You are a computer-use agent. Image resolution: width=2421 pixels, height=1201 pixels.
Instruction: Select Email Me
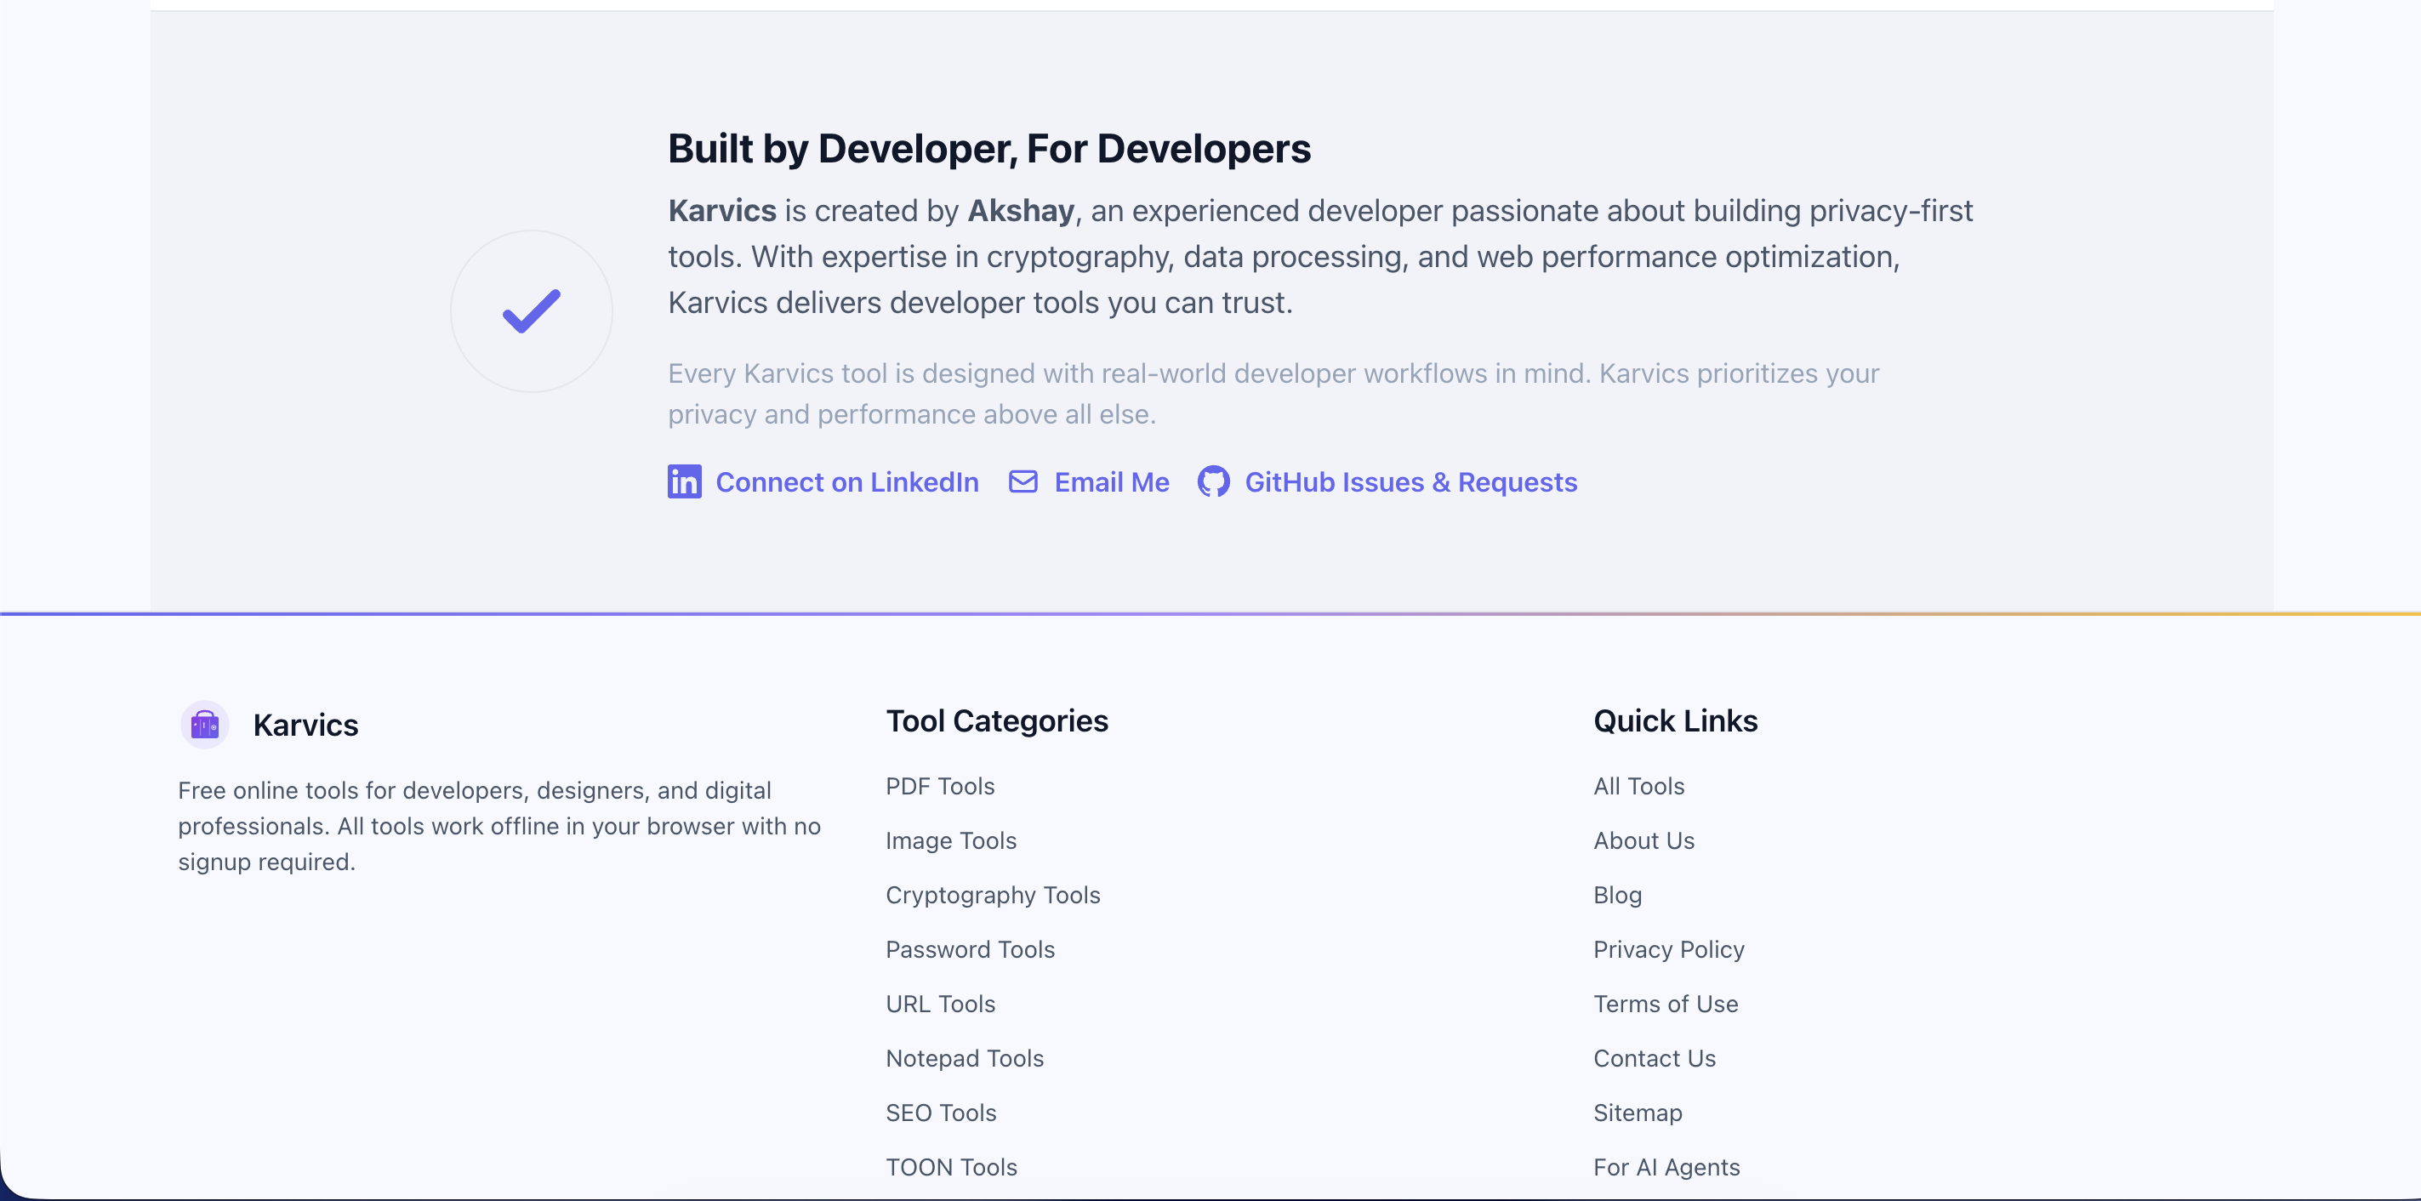[x=1111, y=482]
